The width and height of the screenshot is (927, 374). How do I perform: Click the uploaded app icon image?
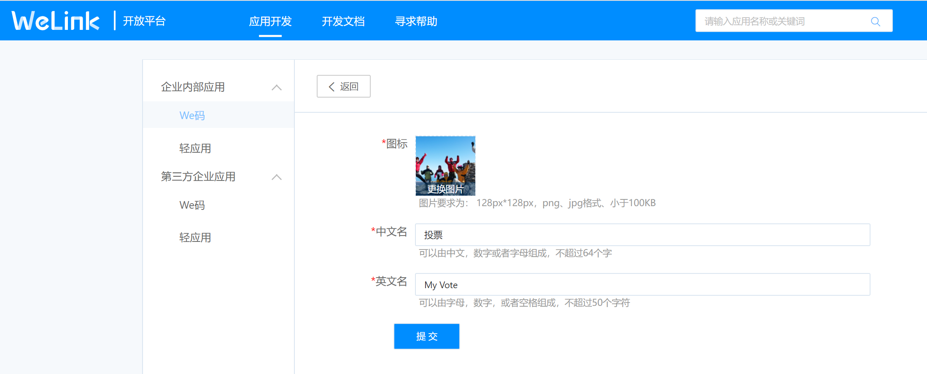[x=445, y=160]
